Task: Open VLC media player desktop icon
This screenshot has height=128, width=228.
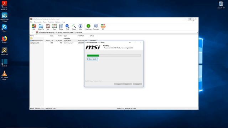Action: point(4,75)
